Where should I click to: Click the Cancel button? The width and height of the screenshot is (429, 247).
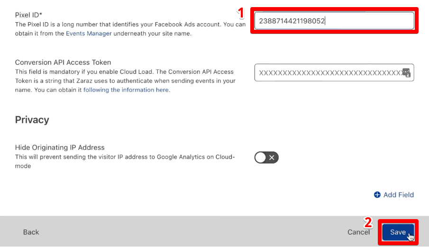click(x=358, y=232)
